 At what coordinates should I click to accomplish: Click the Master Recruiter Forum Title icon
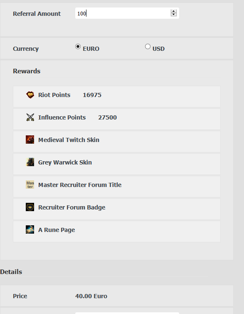click(x=30, y=184)
